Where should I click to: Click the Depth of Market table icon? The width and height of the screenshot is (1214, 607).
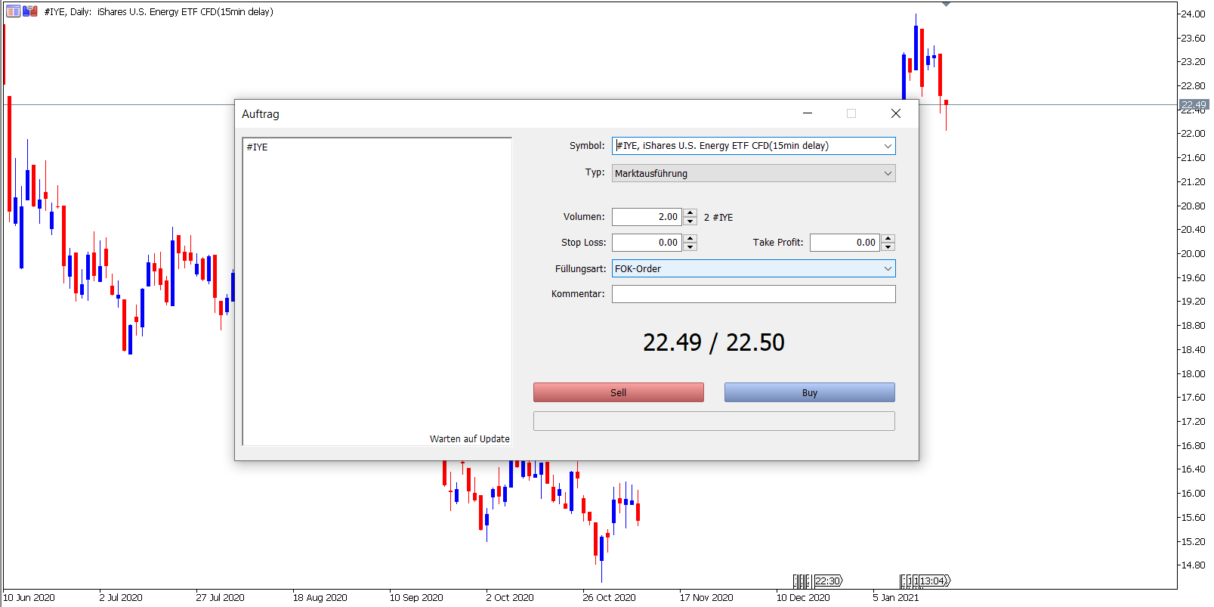tap(13, 11)
